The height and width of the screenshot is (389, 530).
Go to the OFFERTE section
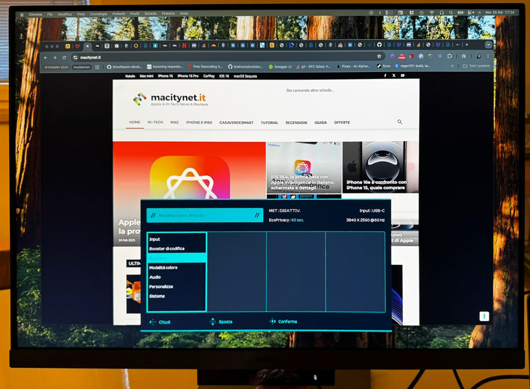[342, 123]
